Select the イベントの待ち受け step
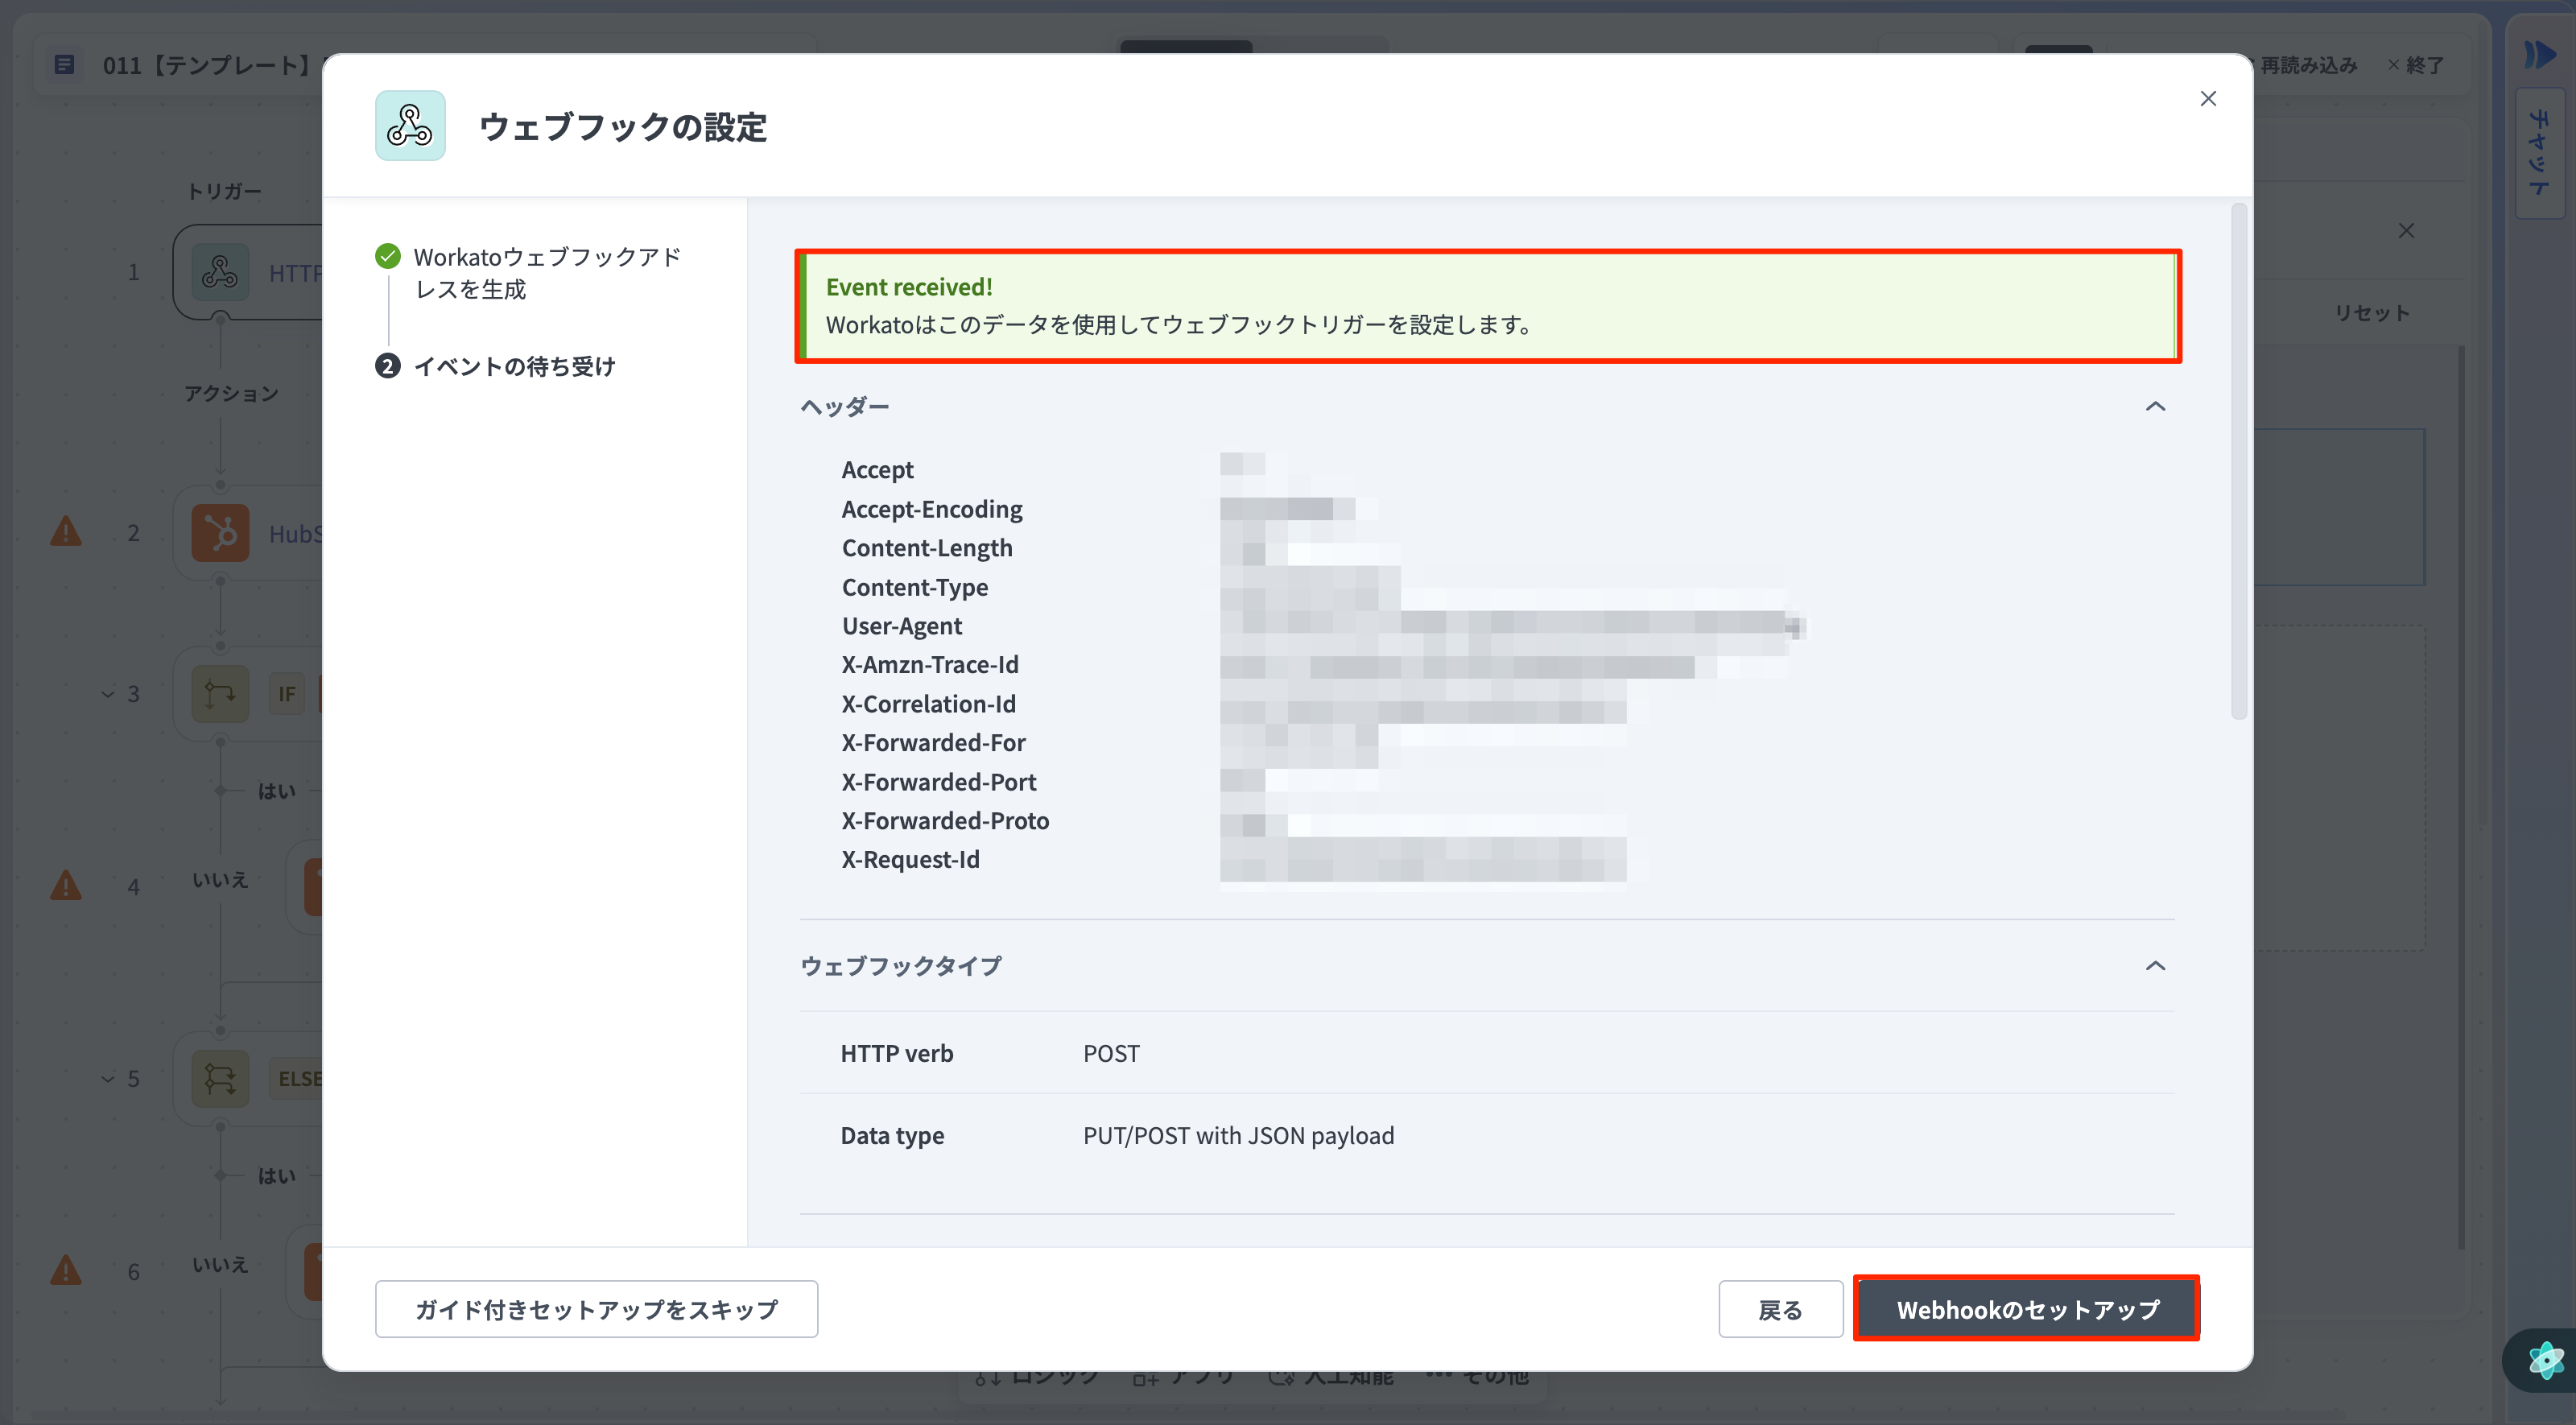This screenshot has width=2576, height=1425. (515, 366)
